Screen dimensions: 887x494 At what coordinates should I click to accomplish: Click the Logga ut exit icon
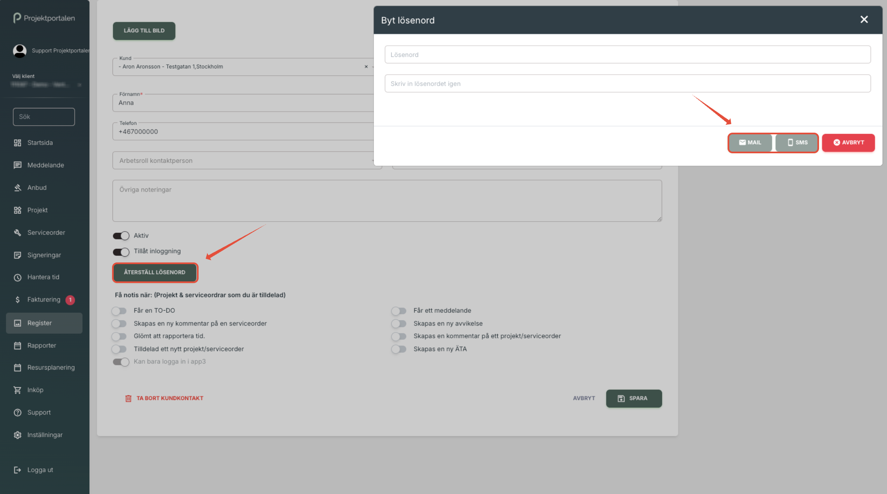(x=17, y=470)
